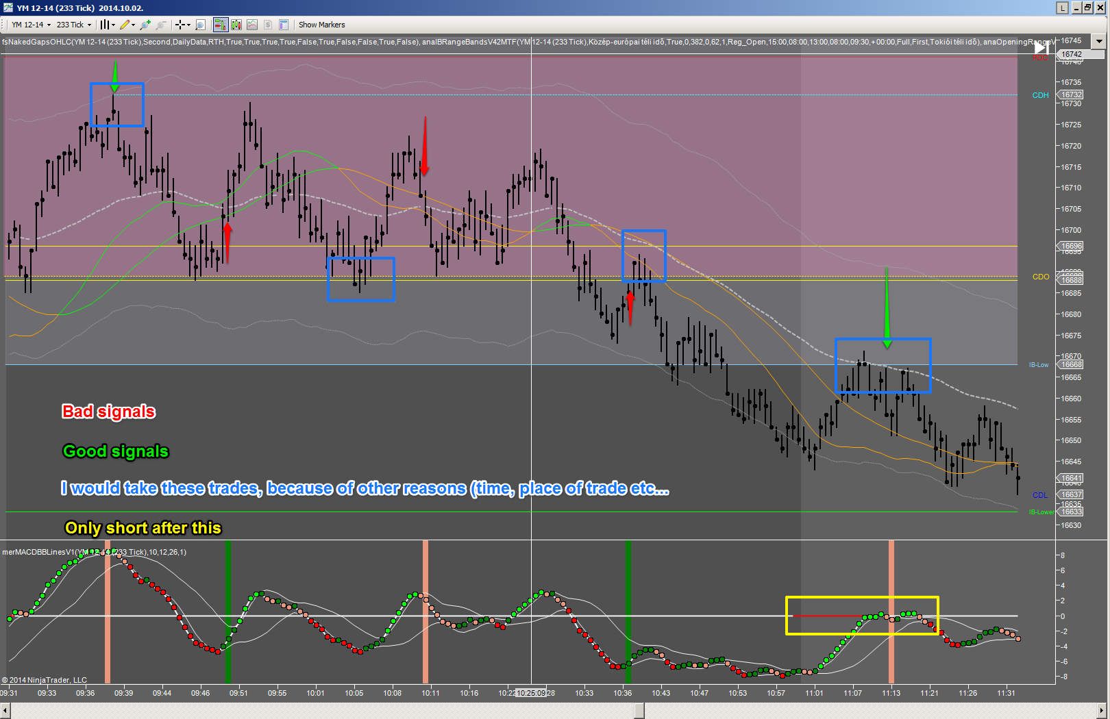1110x719 pixels.
Task: Click the 09:31 time axis label
Action: coord(9,693)
